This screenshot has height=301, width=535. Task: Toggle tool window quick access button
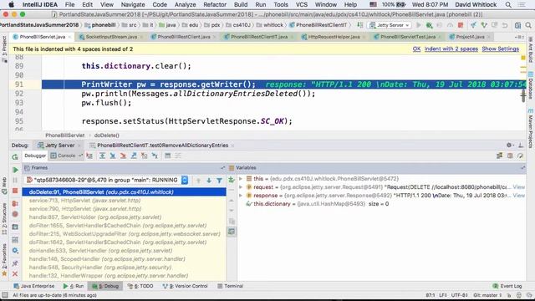[x=5, y=295]
